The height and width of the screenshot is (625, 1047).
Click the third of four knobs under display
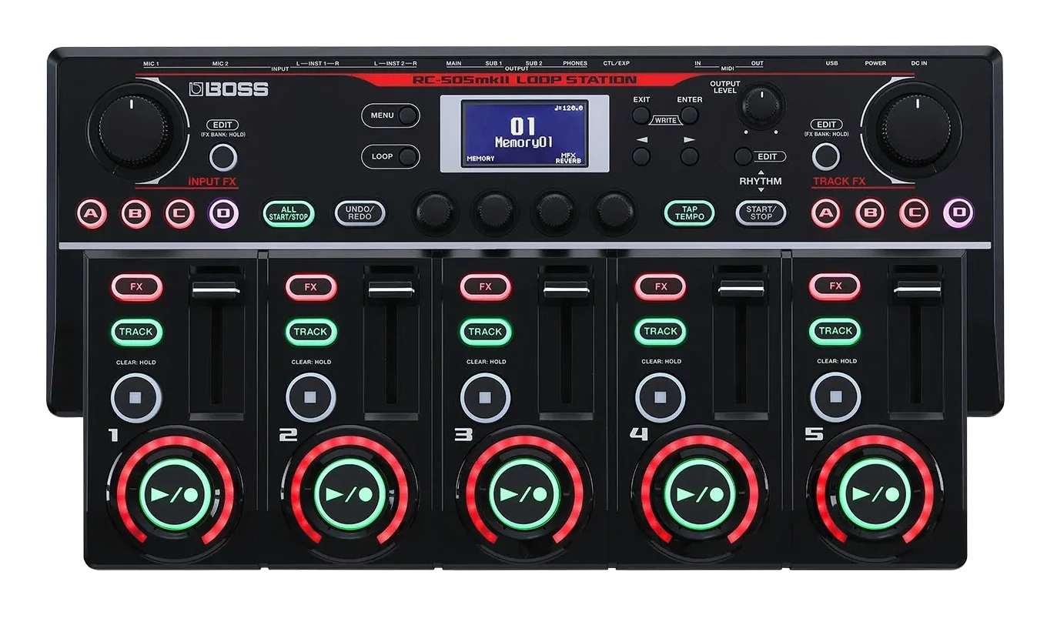point(554,212)
